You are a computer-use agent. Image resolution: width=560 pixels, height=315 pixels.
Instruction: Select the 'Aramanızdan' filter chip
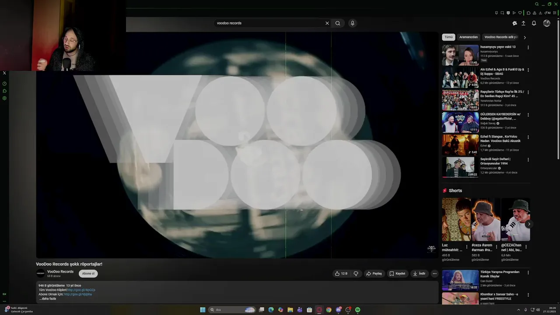click(469, 37)
